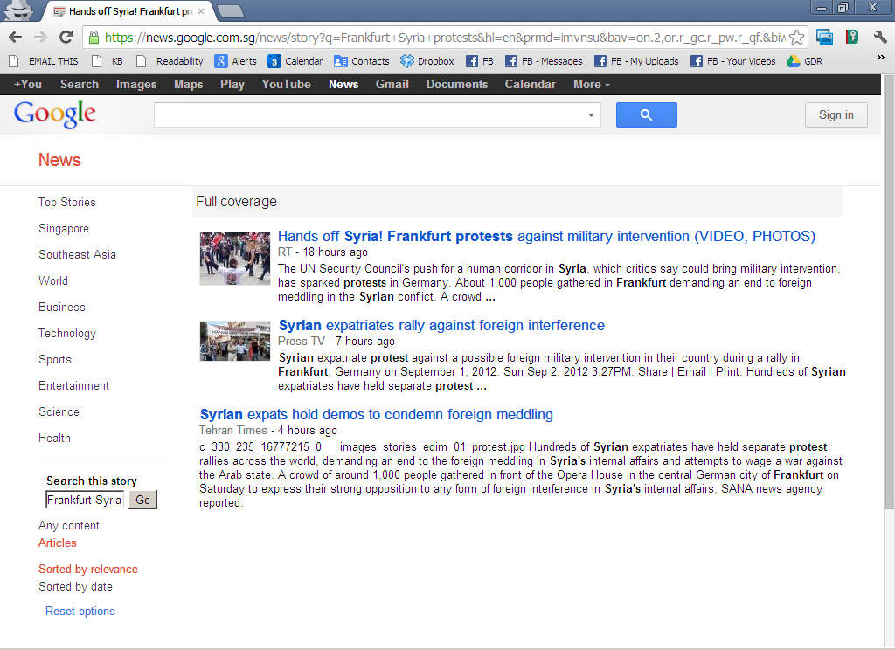Click the blue magnifier search button
This screenshot has width=895, height=650.
646,114
